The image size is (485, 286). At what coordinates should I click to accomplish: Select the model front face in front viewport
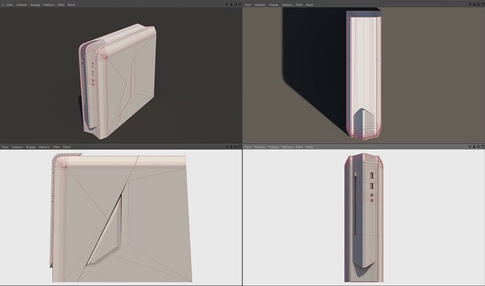pyautogui.click(x=364, y=217)
